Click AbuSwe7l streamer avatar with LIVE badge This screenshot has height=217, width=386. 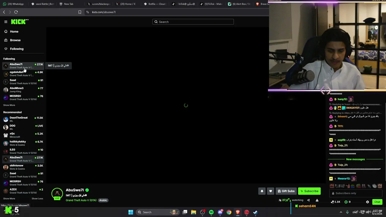(57, 194)
